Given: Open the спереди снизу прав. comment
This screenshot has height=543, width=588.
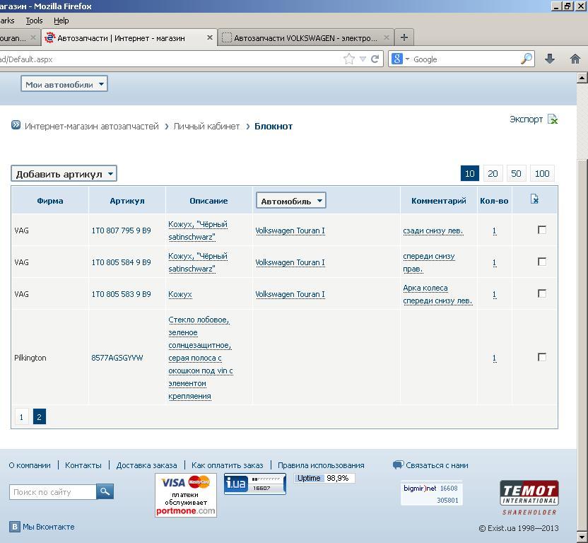Looking at the screenshot, I should (428, 262).
